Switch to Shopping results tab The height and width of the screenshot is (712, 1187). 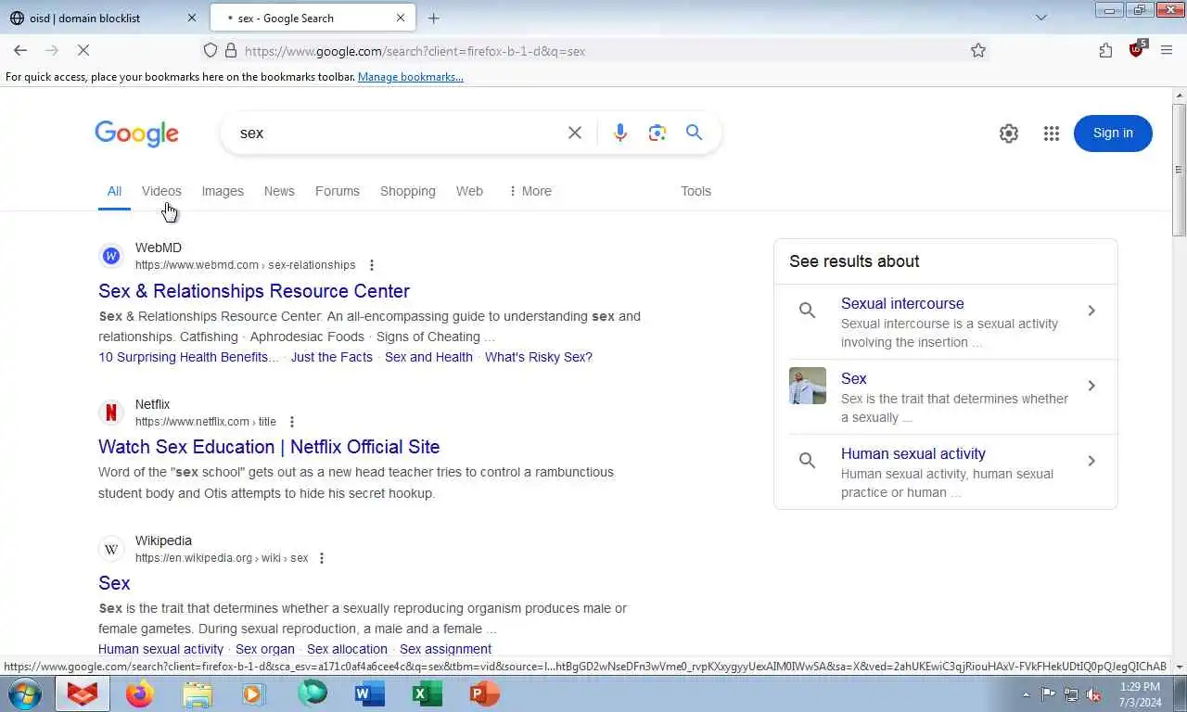point(408,191)
